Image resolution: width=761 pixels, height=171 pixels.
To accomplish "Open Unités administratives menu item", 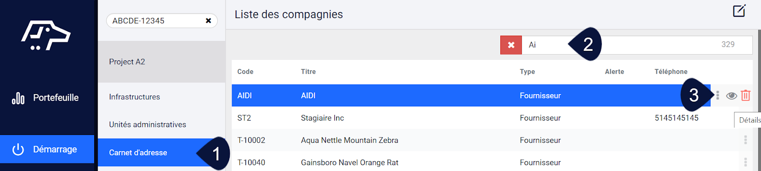I will pyautogui.click(x=147, y=124).
